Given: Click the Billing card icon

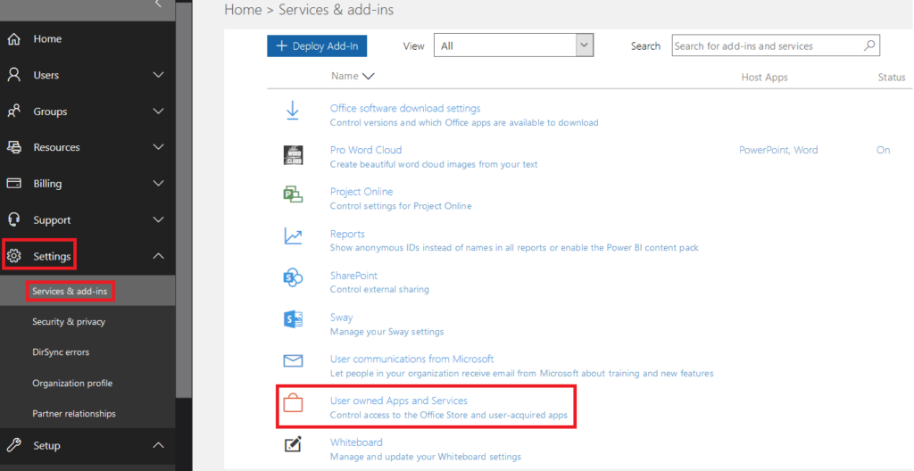Looking at the screenshot, I should coord(14,184).
